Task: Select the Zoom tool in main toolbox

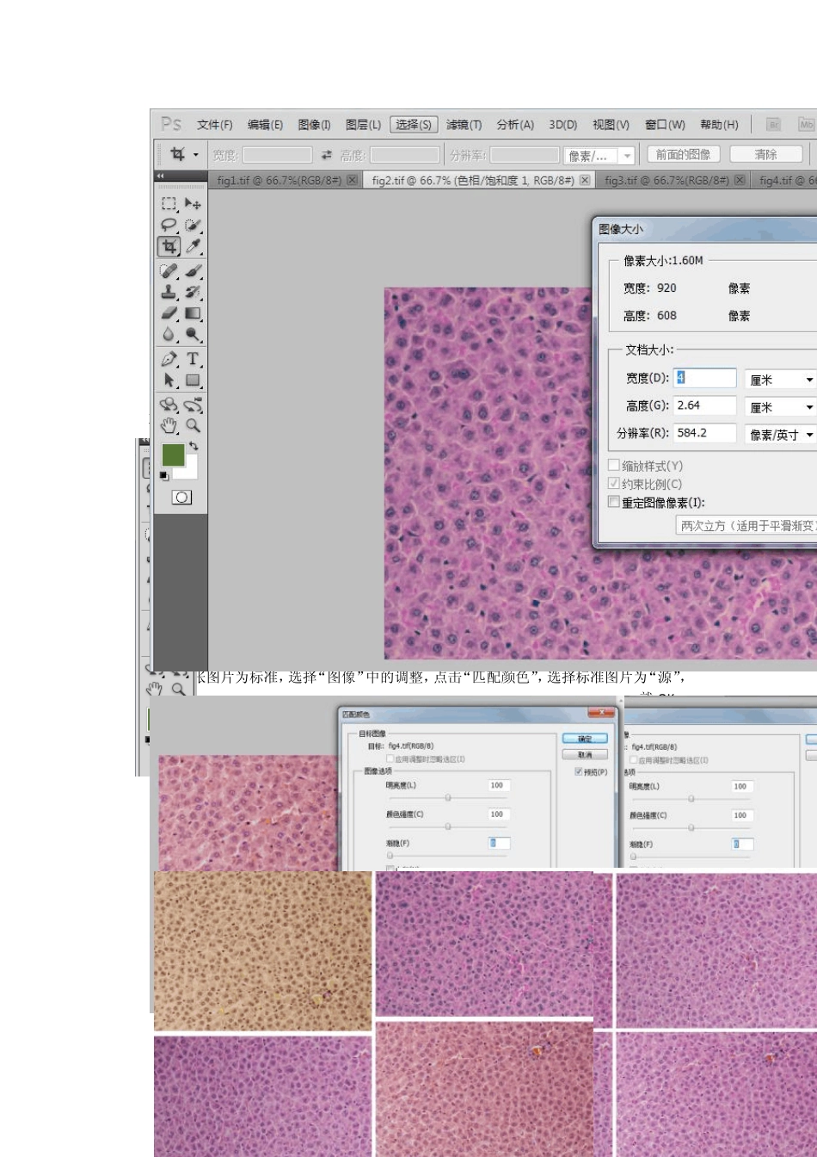Action: pyautogui.click(x=193, y=425)
